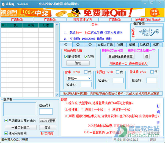Screen dimensions: 165x143
Task: Toggle 使用网络时间 checkbox
Action: 6,133
